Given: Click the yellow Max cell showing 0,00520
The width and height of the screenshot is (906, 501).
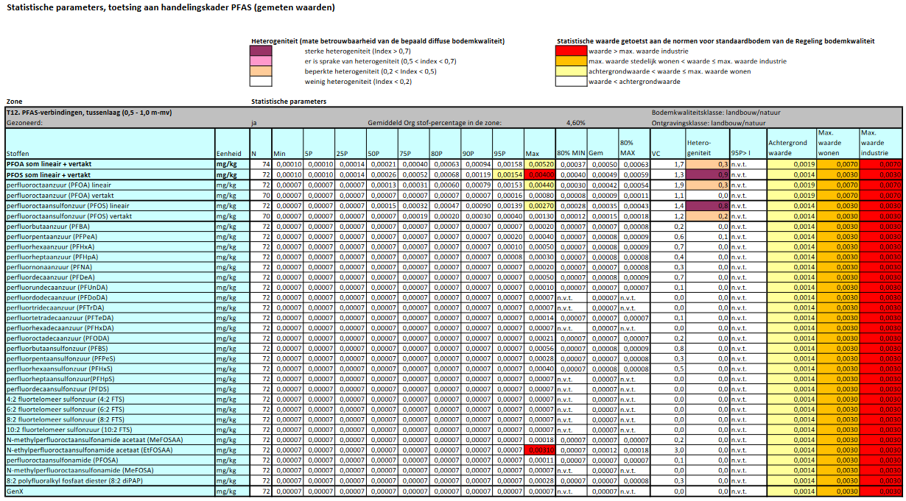Looking at the screenshot, I should (x=539, y=164).
